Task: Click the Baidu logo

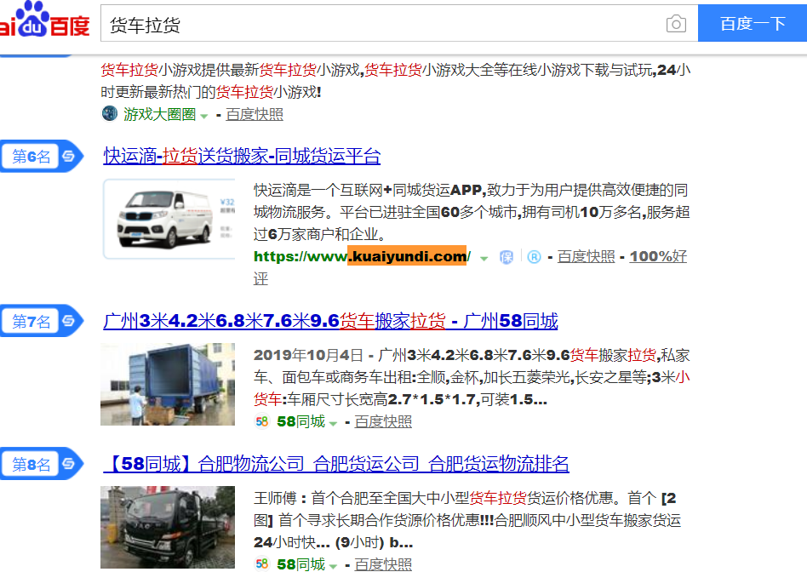Action: click(x=45, y=20)
